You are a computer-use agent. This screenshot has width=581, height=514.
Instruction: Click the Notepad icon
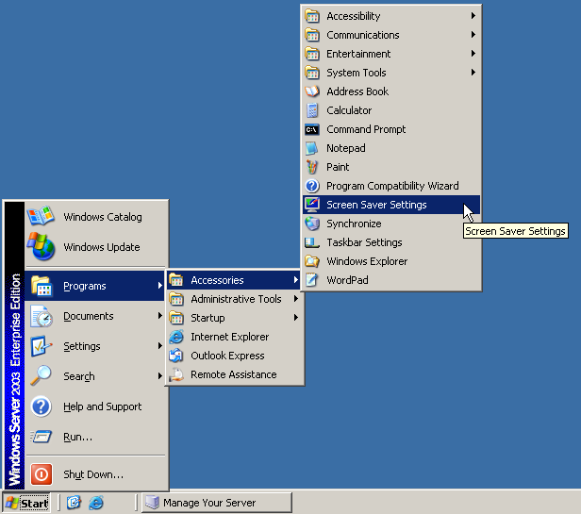[312, 148]
